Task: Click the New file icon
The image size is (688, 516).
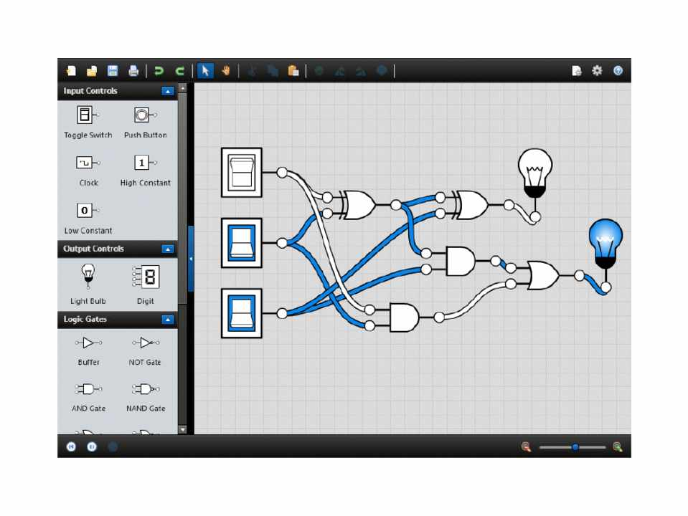Action: tap(71, 70)
